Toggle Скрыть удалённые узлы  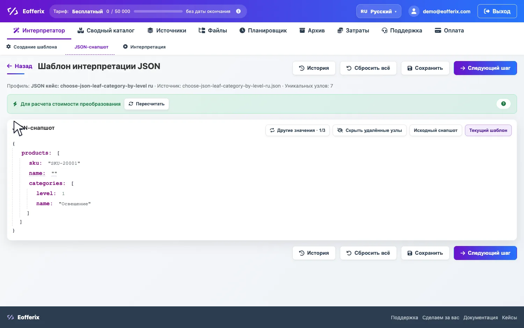coord(369,131)
